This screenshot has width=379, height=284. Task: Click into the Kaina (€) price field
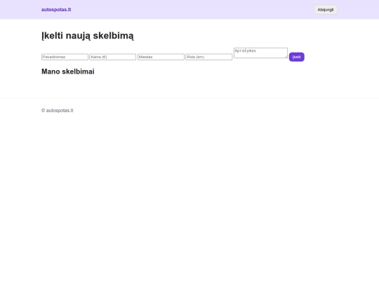coord(112,57)
